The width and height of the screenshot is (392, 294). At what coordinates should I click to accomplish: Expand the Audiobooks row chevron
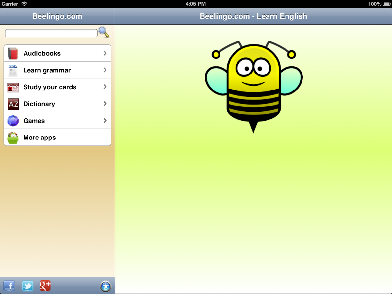(x=105, y=53)
